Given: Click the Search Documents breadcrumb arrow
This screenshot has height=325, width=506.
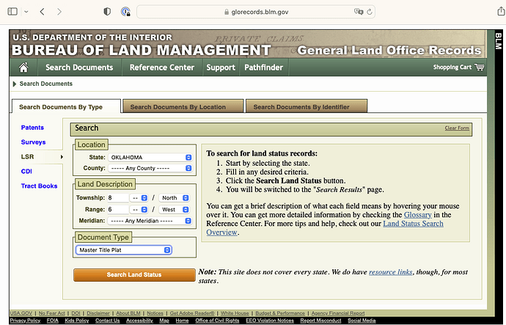Looking at the screenshot, I should point(15,84).
